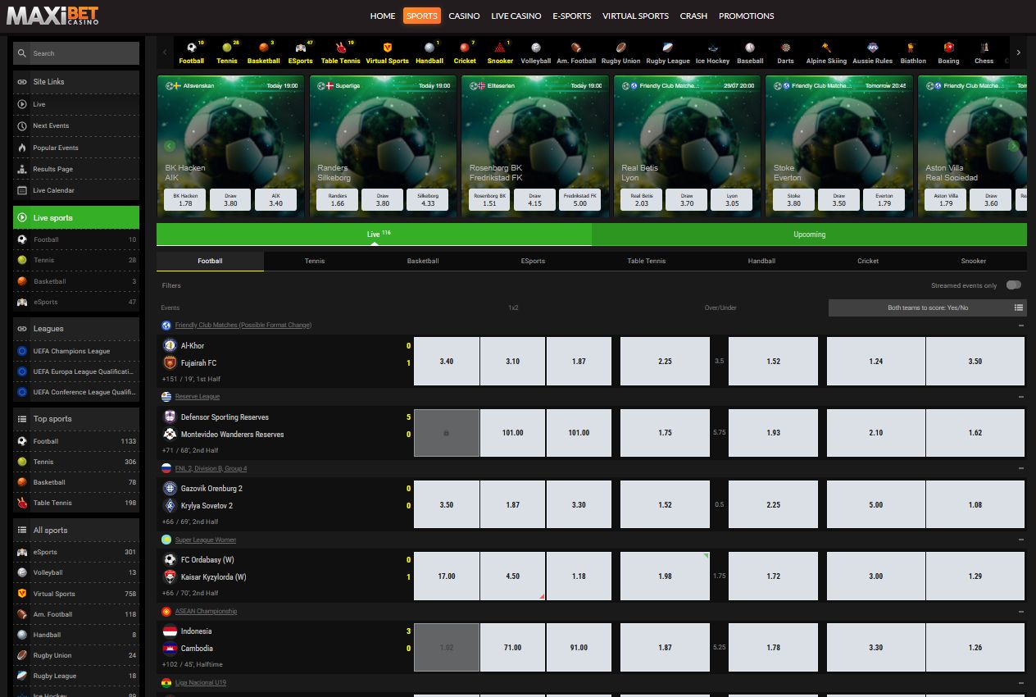Select the Chess sport icon
This screenshot has width=1036, height=697.
984,53
